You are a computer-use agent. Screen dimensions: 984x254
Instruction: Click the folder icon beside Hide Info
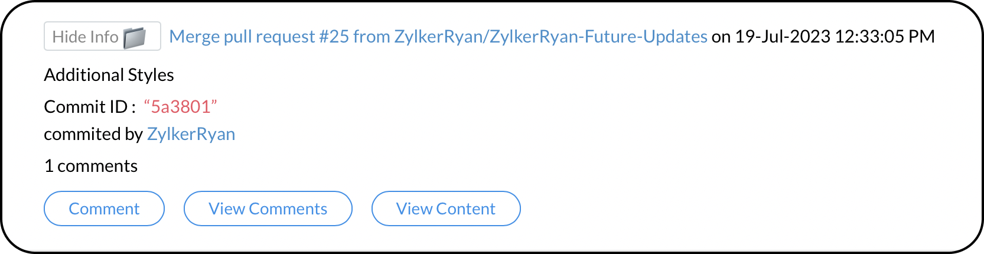tap(135, 37)
